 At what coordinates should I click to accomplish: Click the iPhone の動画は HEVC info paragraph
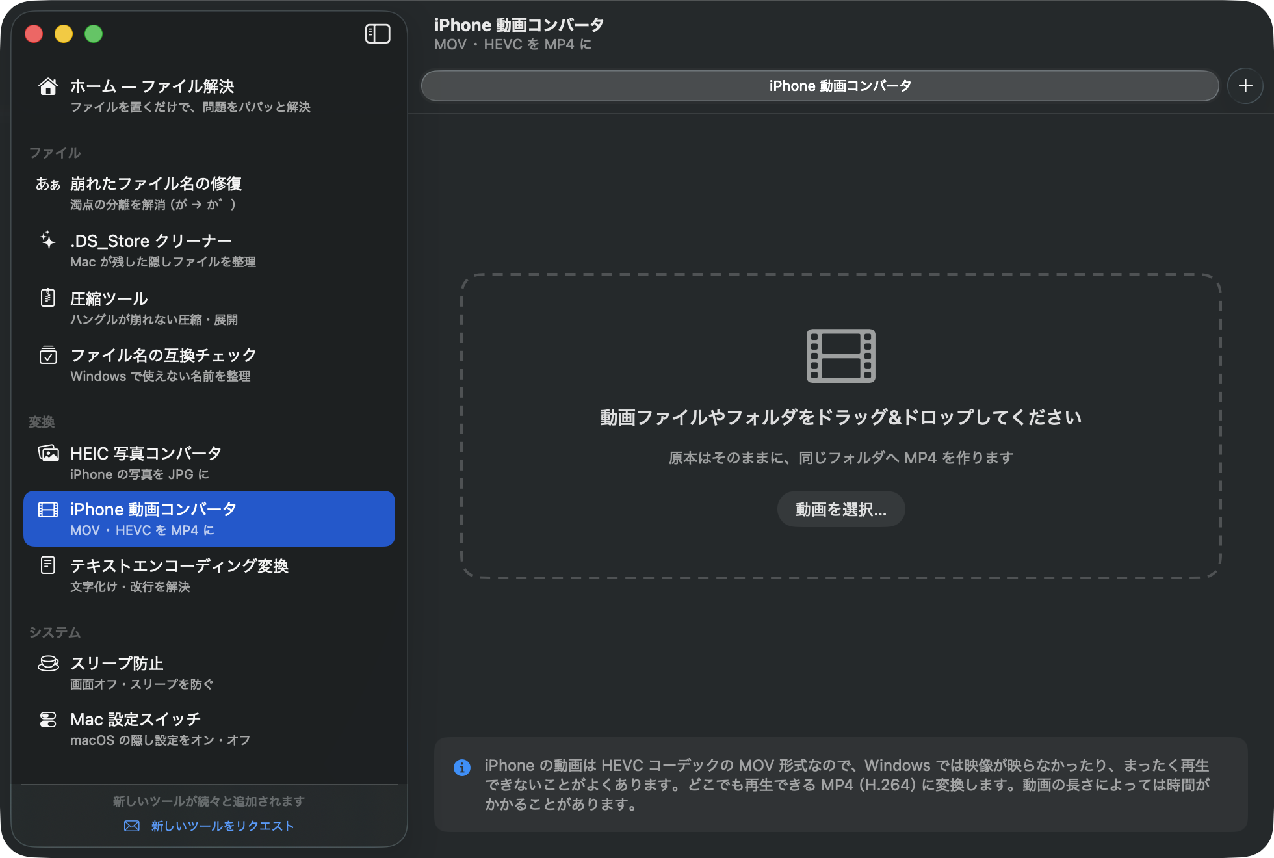click(x=847, y=785)
